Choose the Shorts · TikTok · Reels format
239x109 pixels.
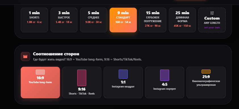(82, 83)
